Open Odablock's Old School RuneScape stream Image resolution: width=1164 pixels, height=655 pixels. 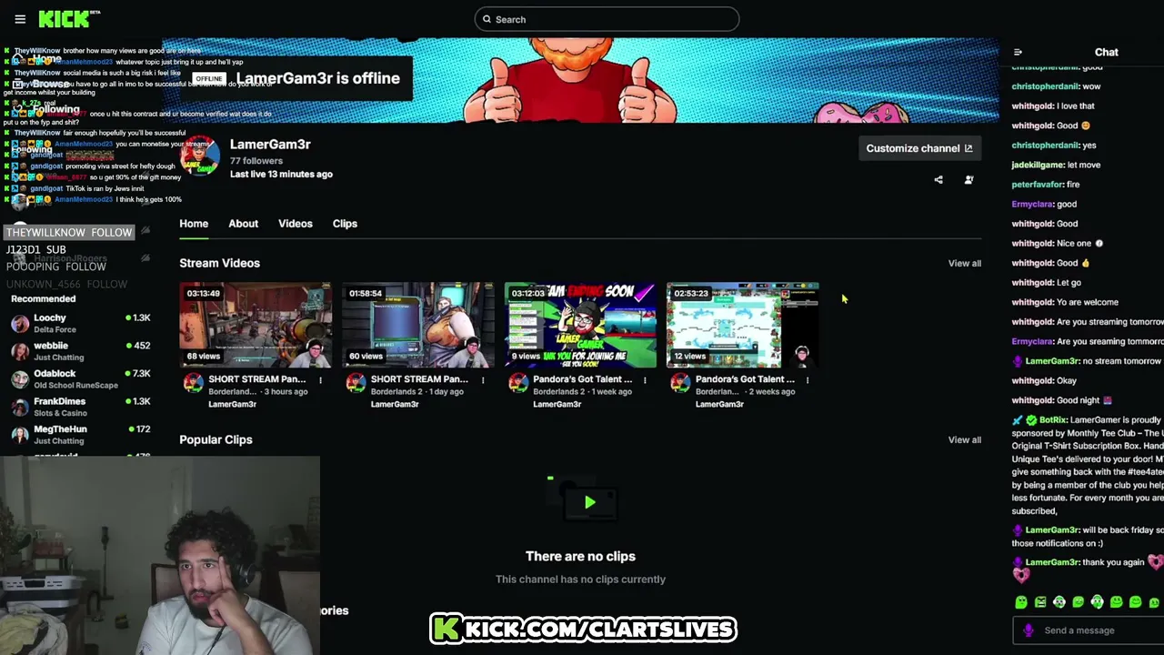click(x=80, y=378)
